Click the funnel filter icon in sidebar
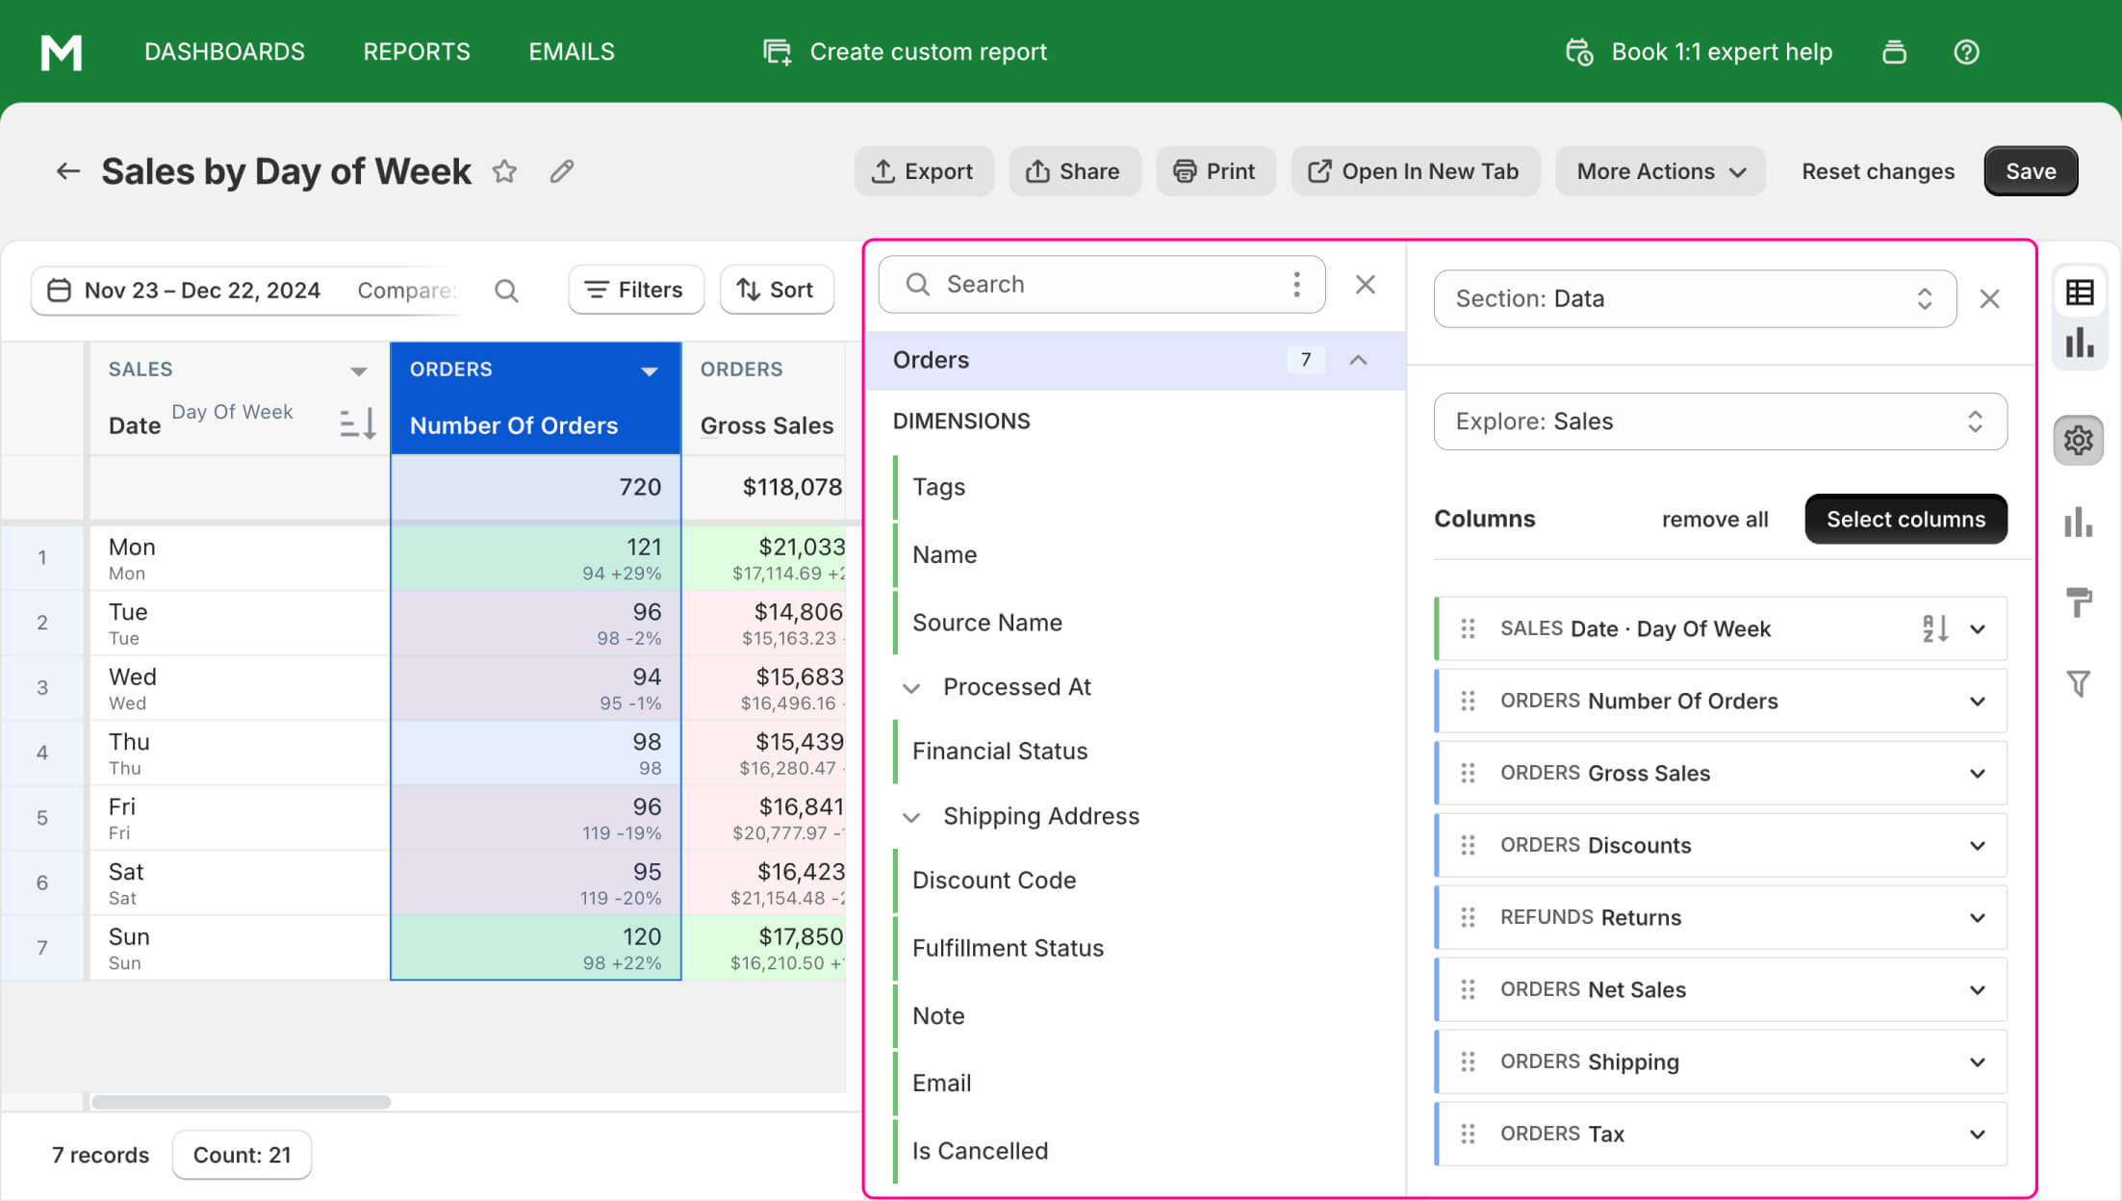The height and width of the screenshot is (1201, 2122). 2079,684
